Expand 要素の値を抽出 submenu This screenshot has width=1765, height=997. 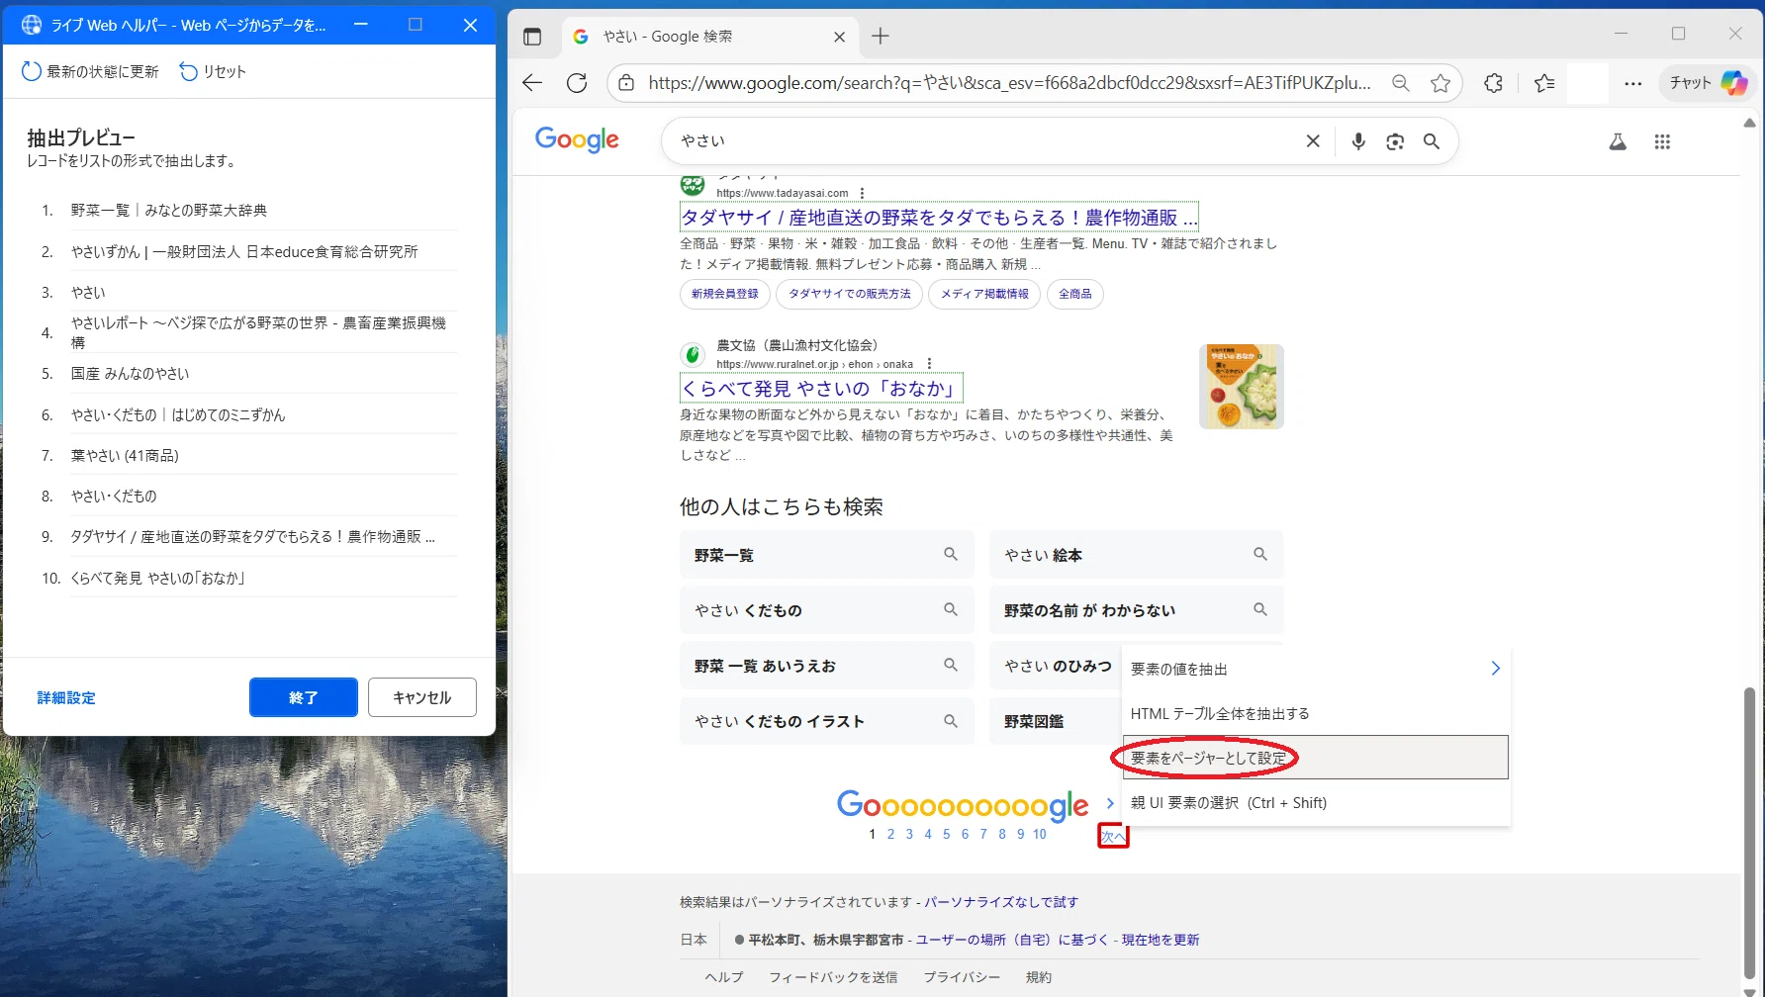[x=1316, y=669]
